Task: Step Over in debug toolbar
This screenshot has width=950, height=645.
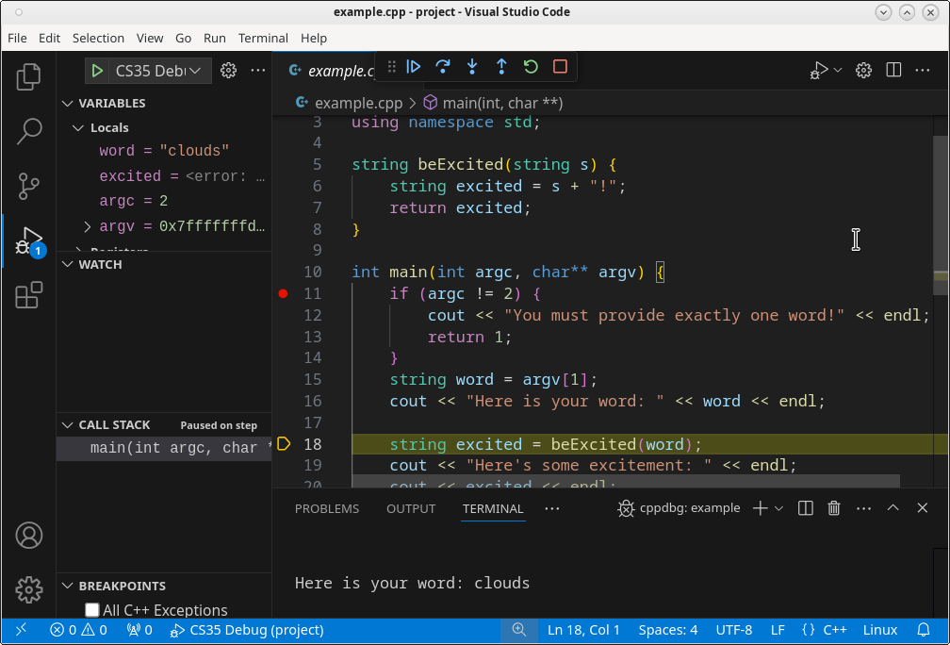Action: 443,66
